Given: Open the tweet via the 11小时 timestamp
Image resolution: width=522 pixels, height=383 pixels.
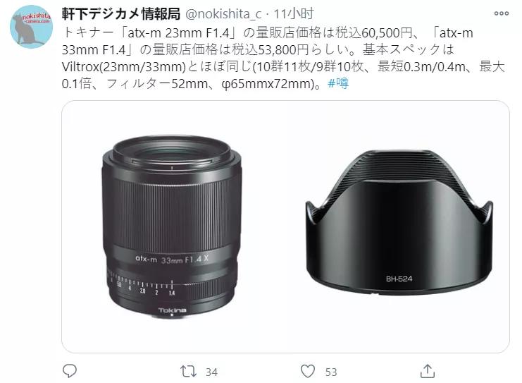Looking at the screenshot, I should (x=294, y=13).
